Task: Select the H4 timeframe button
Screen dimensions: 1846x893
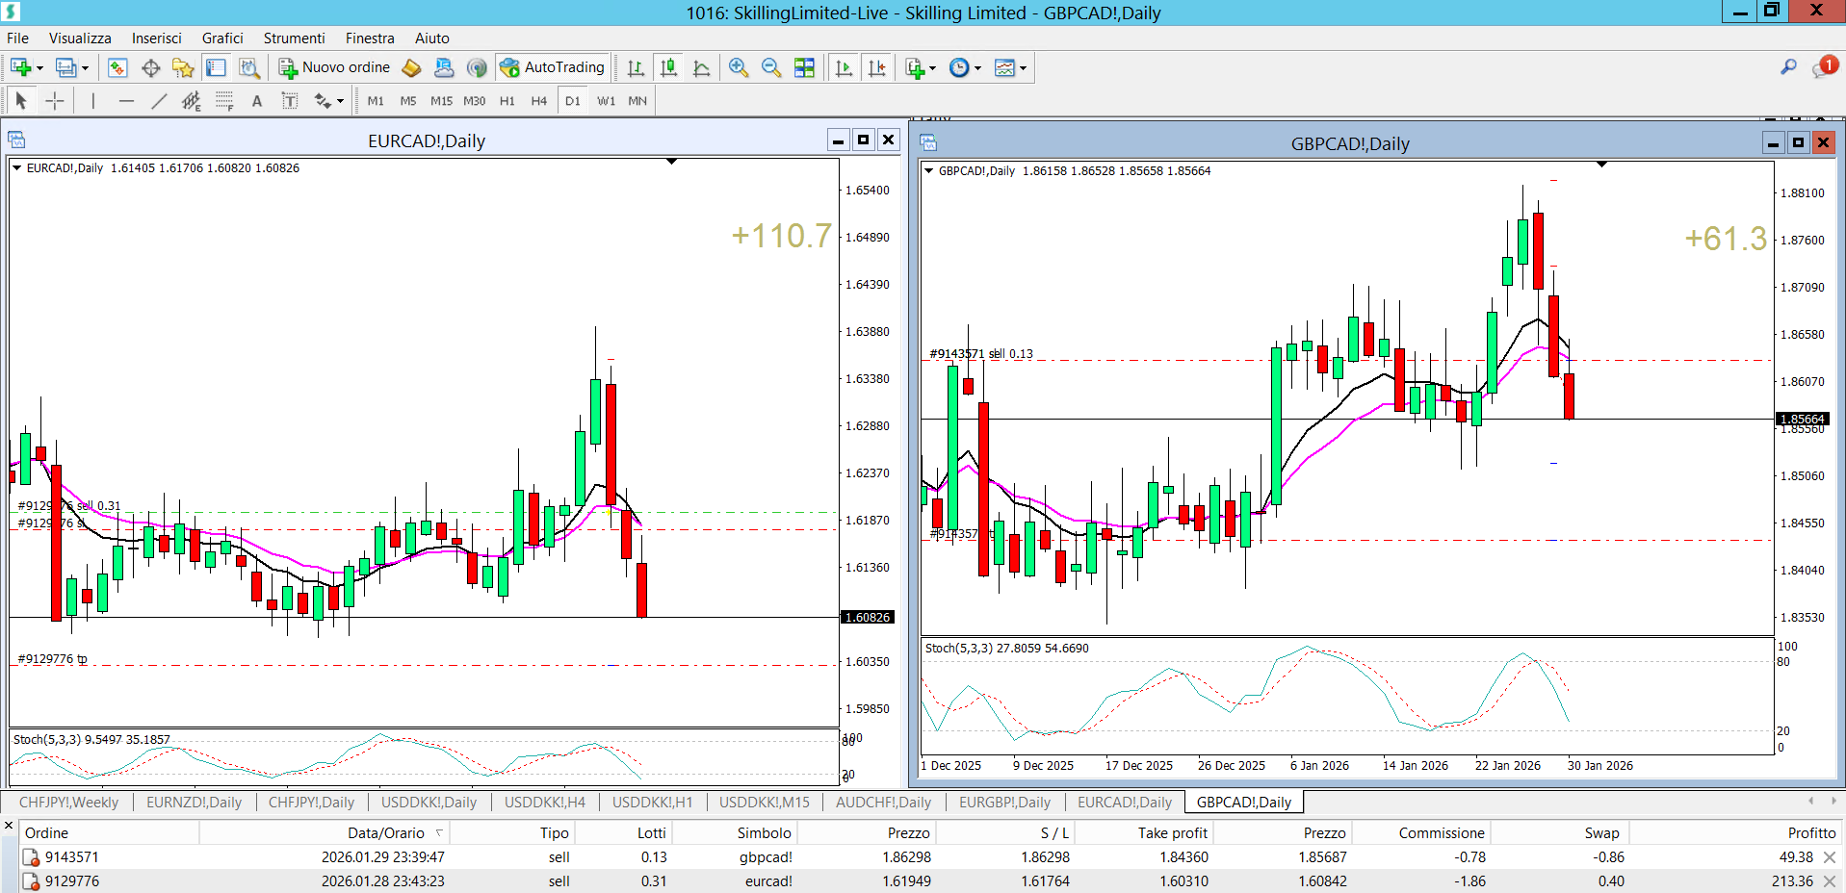Action: click(x=538, y=101)
